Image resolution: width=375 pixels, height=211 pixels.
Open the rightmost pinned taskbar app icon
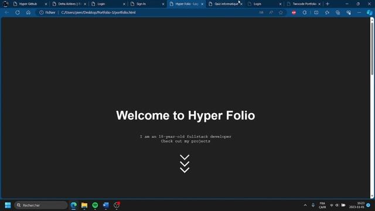117,205
